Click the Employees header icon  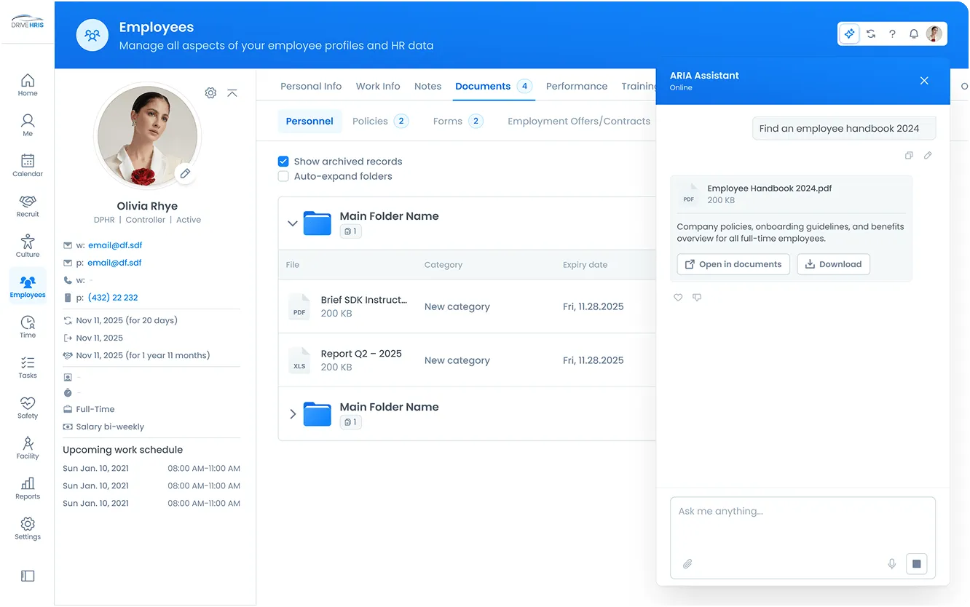pyautogui.click(x=92, y=35)
